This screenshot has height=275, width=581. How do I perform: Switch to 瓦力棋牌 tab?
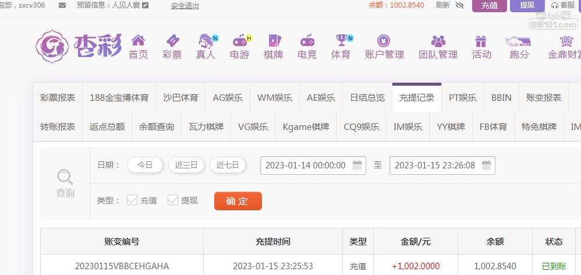point(206,126)
